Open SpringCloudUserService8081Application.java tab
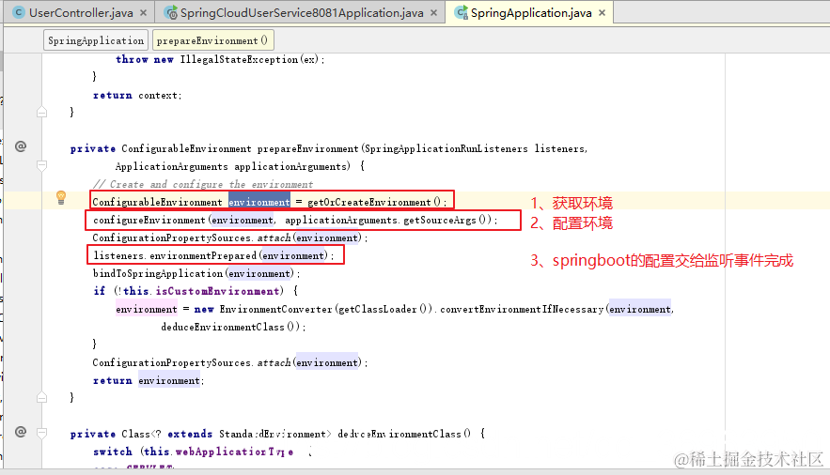This screenshot has width=830, height=475. click(x=301, y=13)
